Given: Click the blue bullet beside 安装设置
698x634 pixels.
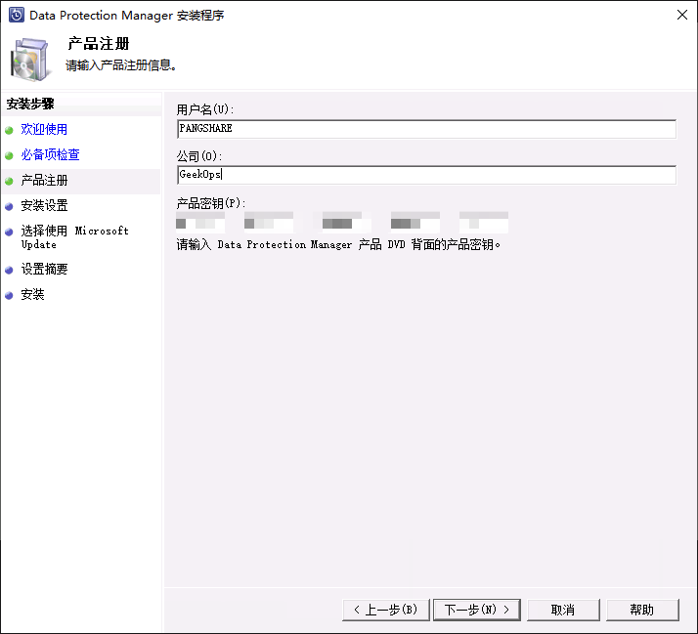Looking at the screenshot, I should pos(9,206).
